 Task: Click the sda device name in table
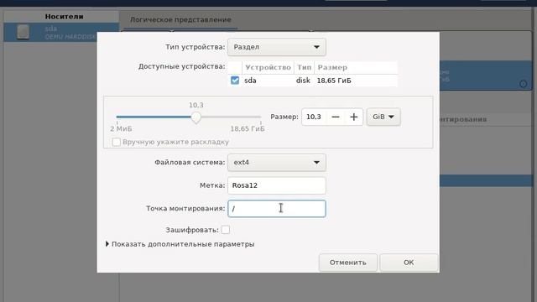tap(250, 81)
